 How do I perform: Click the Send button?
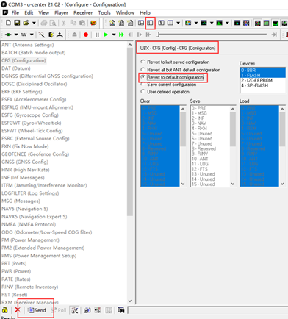pyautogui.click(x=37, y=310)
